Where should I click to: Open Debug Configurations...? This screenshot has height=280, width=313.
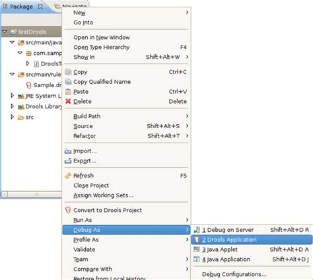252,274
